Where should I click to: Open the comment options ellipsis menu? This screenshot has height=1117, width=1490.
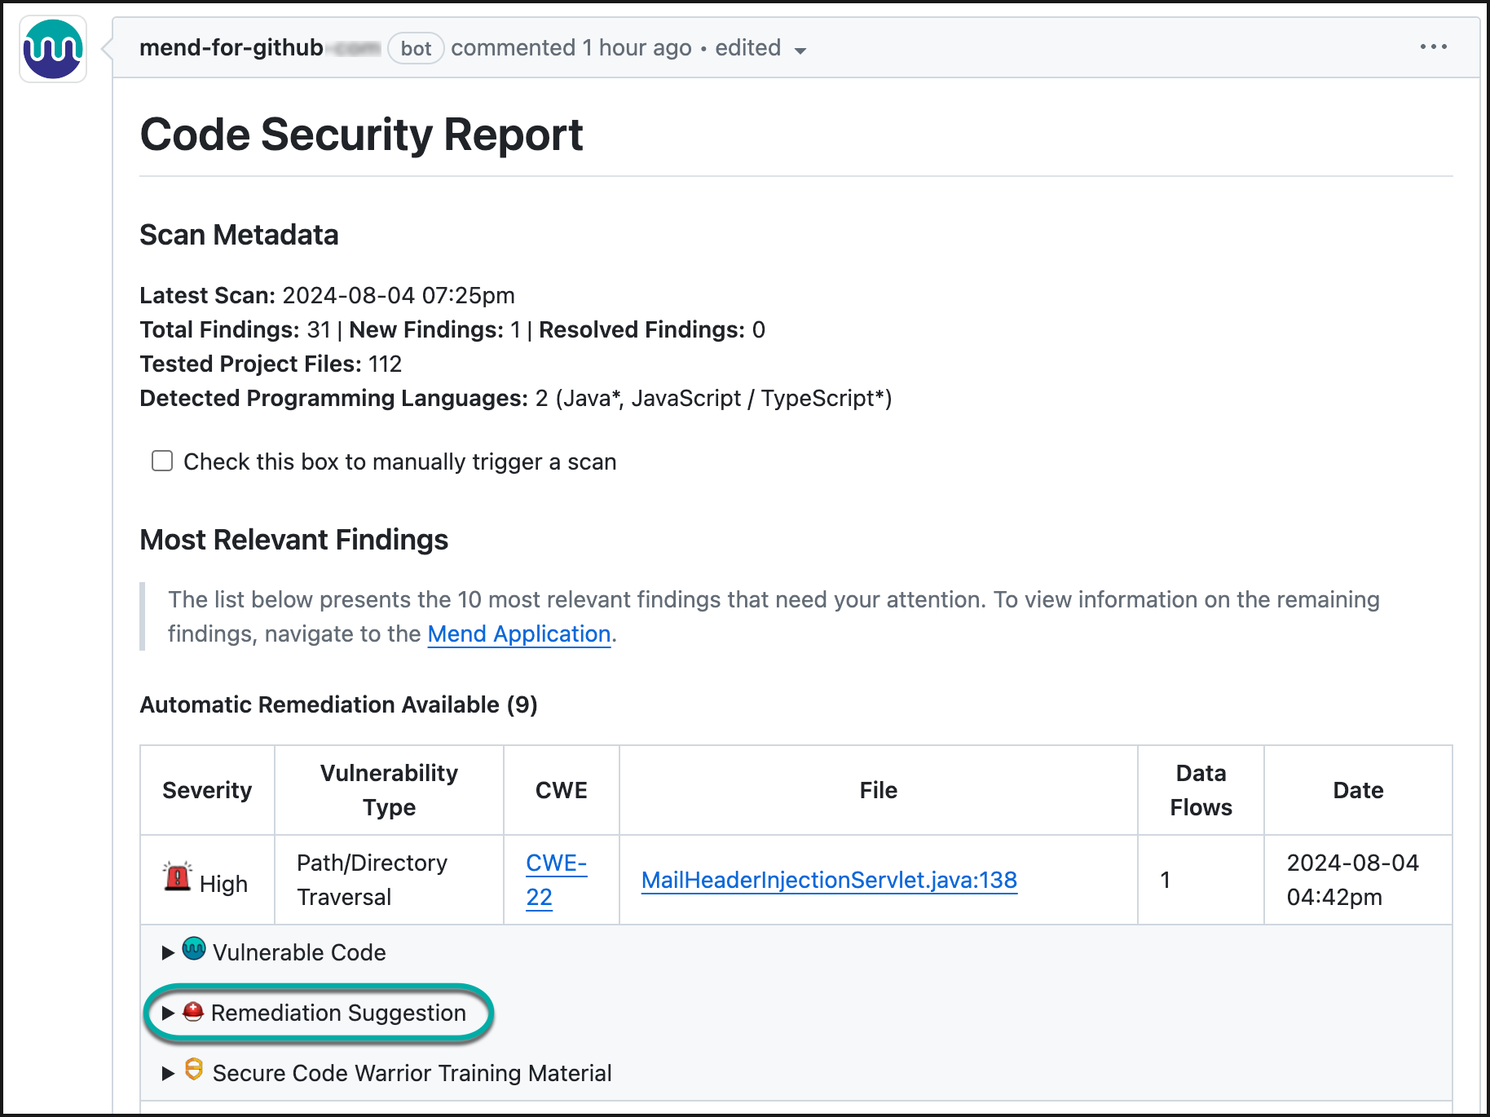pos(1433,47)
